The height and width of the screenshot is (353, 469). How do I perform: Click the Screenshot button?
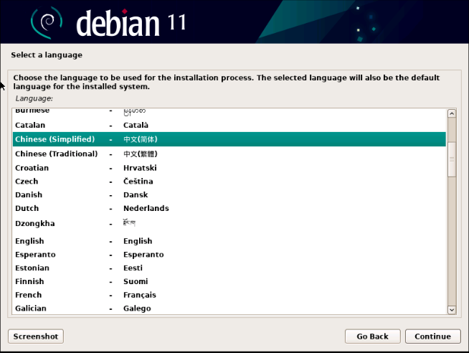pos(36,336)
